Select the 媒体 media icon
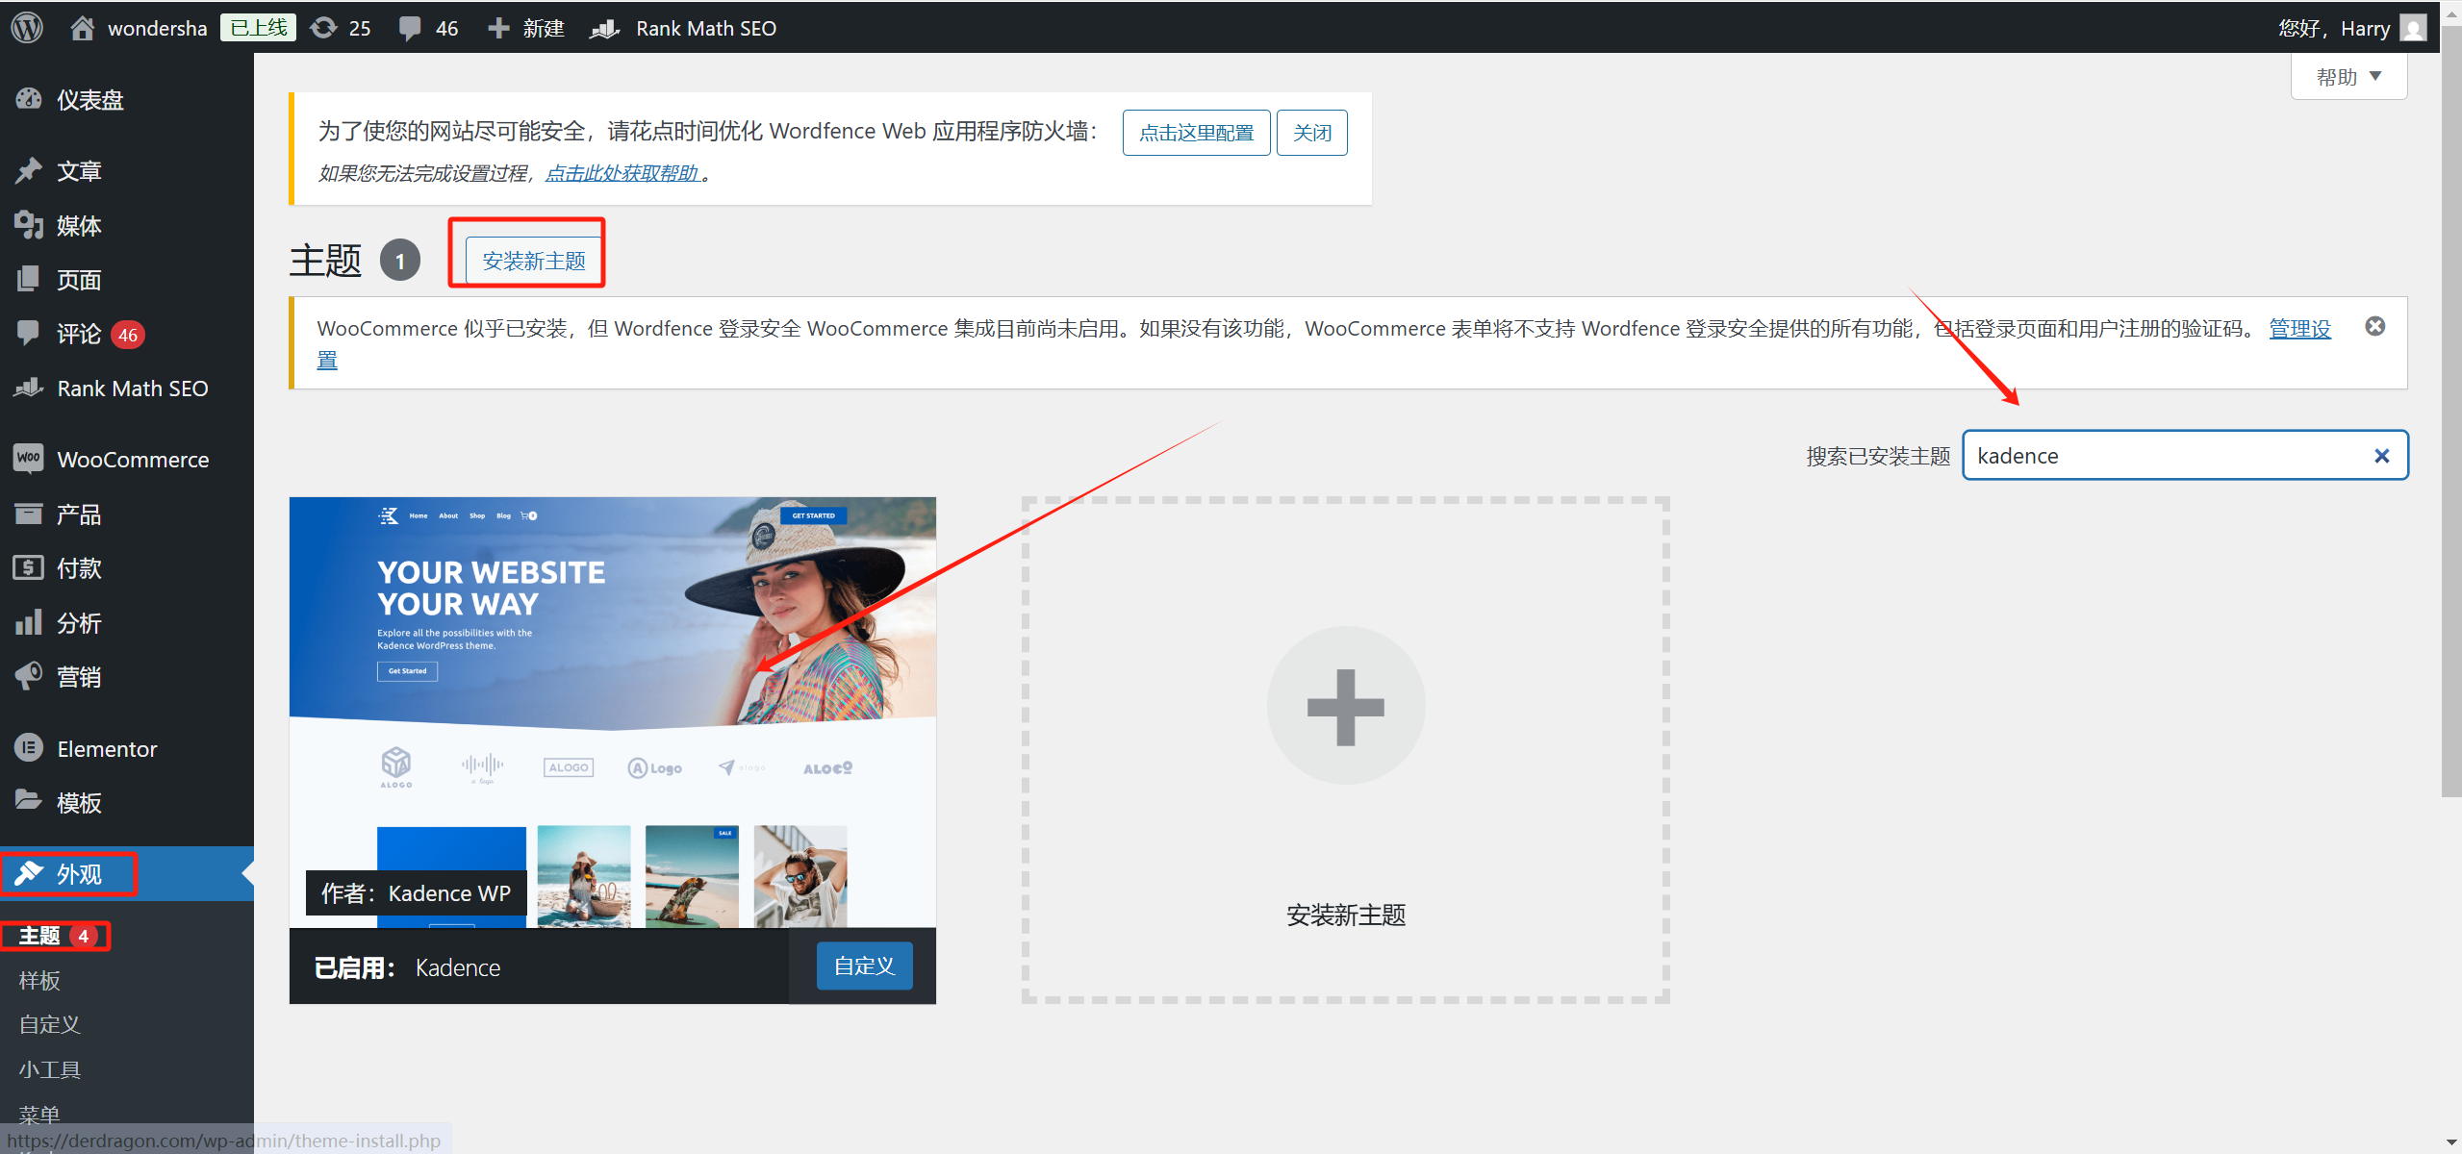This screenshot has height=1154, width=2462. click(29, 225)
